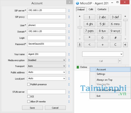This screenshot has width=131, height=113.
Task: Click the 9 wxyz dialpad key
Action: click(116, 31)
